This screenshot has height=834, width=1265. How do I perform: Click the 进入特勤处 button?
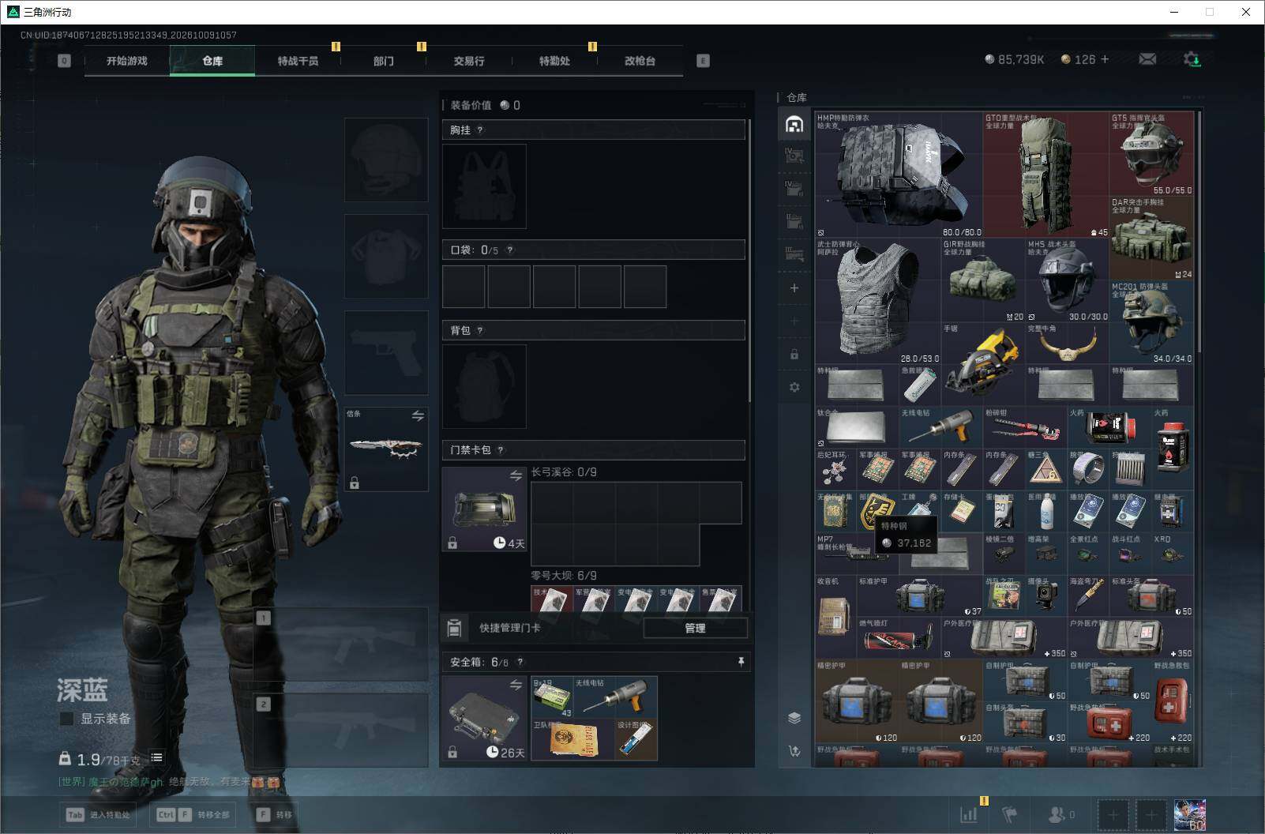point(99,814)
